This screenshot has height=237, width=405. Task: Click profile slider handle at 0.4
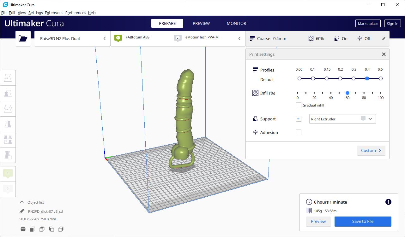(x=367, y=78)
